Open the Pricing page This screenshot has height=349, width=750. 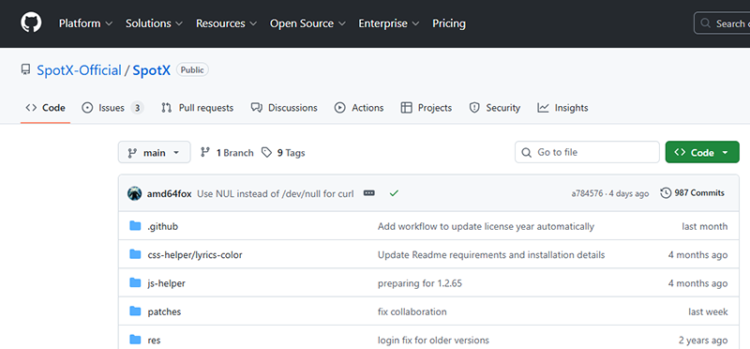click(449, 23)
